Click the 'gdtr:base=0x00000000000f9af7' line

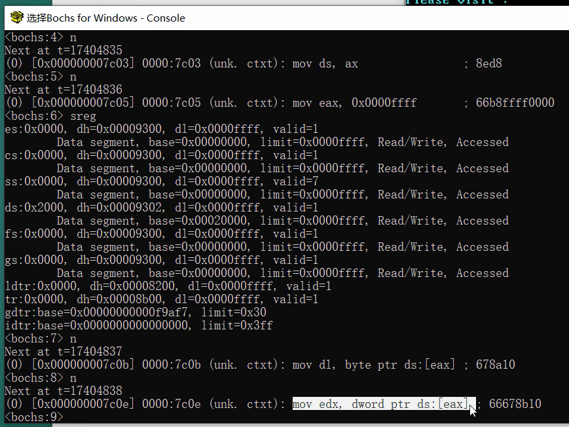[x=136, y=312]
